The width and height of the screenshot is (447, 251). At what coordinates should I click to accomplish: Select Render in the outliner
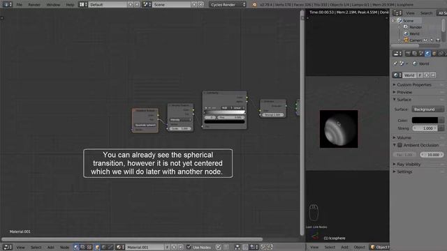416,27
